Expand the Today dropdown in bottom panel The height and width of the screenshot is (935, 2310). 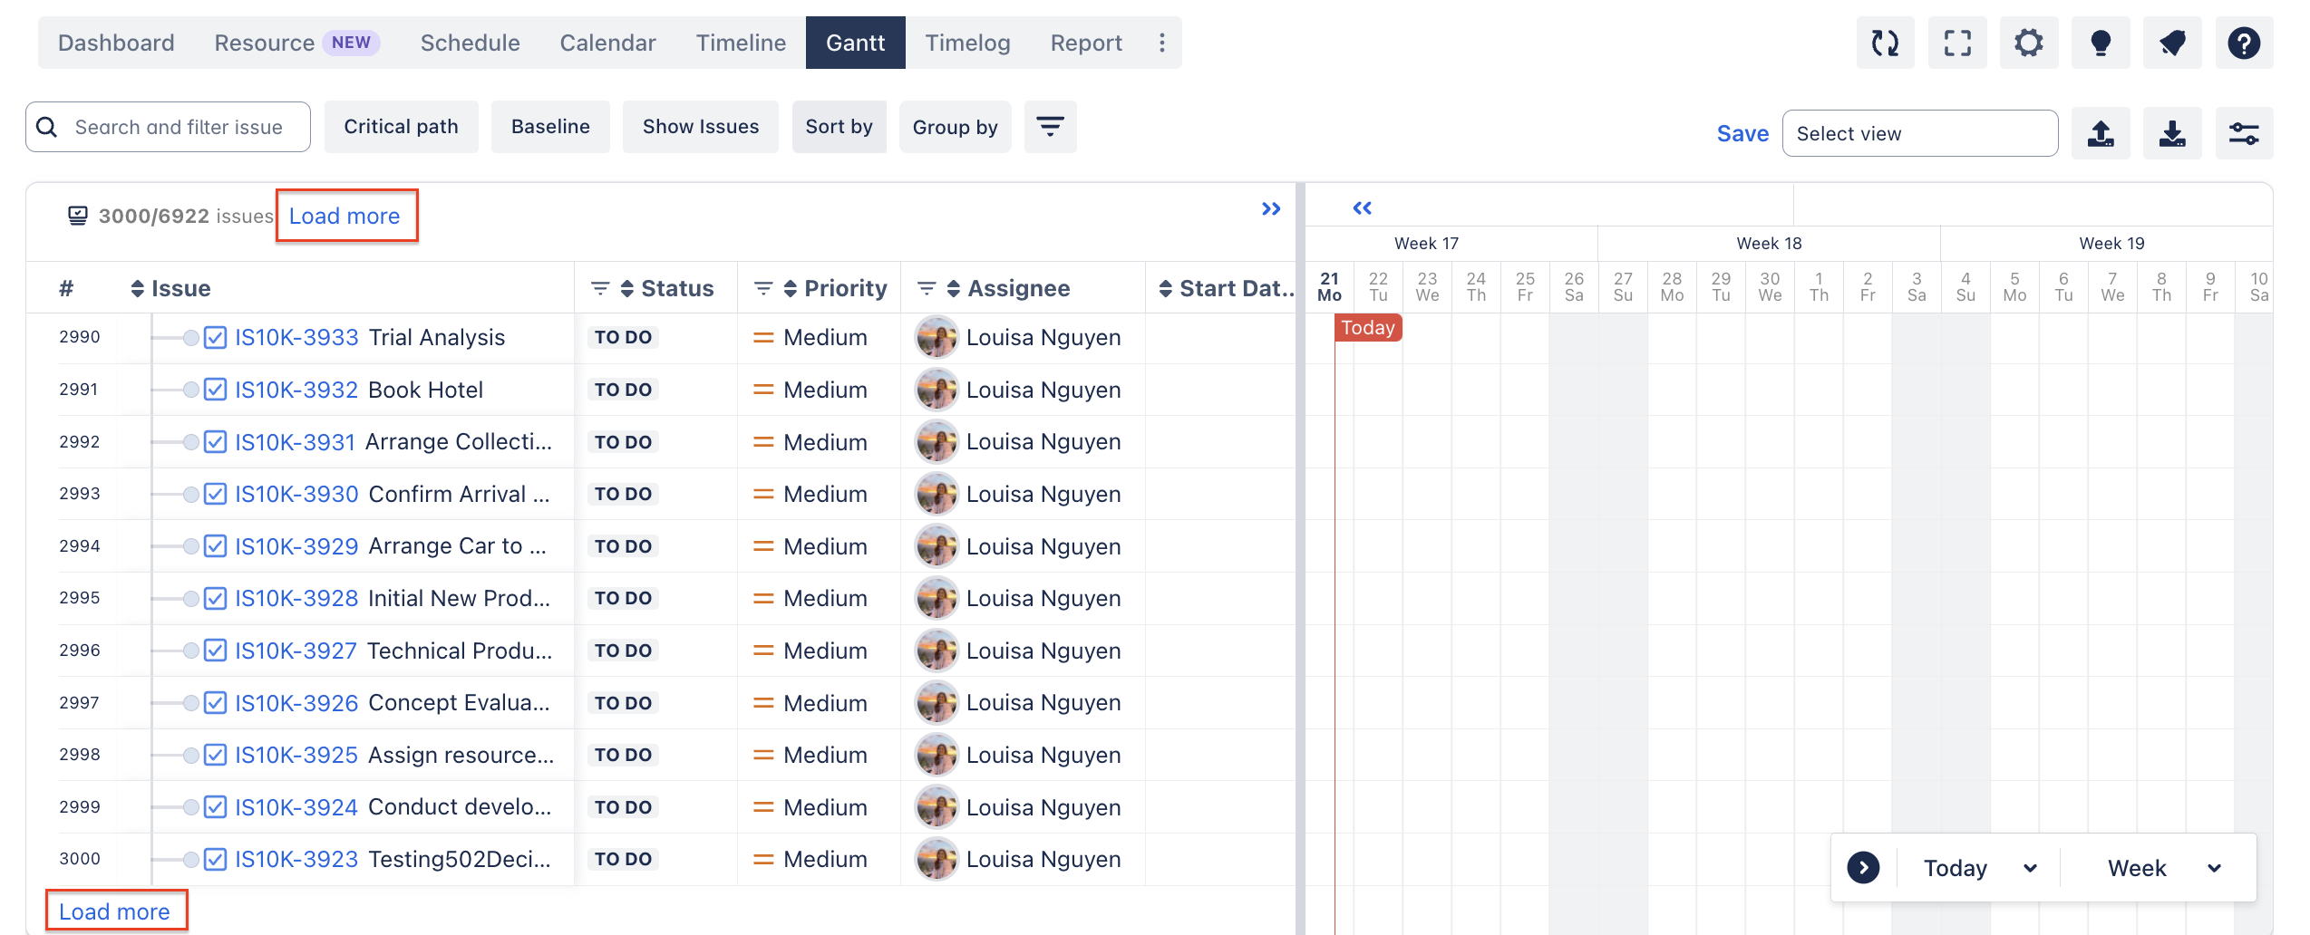pyautogui.click(x=1980, y=868)
